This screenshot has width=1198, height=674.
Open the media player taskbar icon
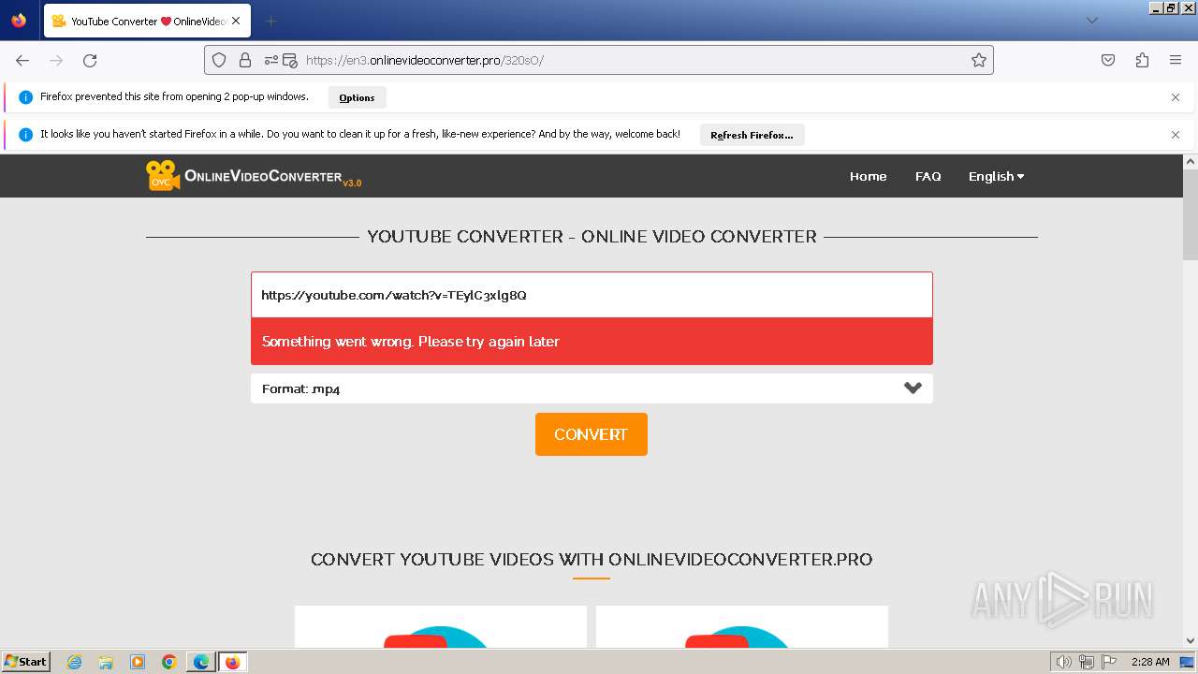click(138, 662)
